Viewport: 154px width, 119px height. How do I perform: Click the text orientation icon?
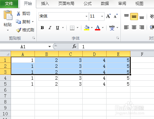pos(152,17)
